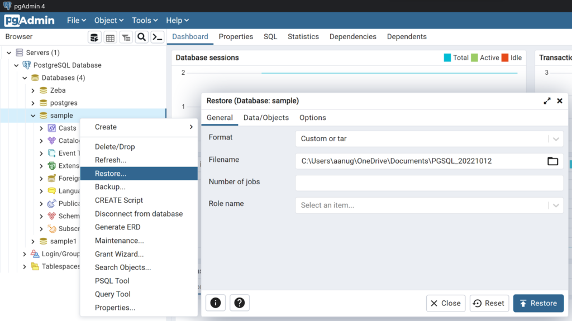Switch to the Data/Objects tab
The image size is (572, 321).
coord(266,118)
